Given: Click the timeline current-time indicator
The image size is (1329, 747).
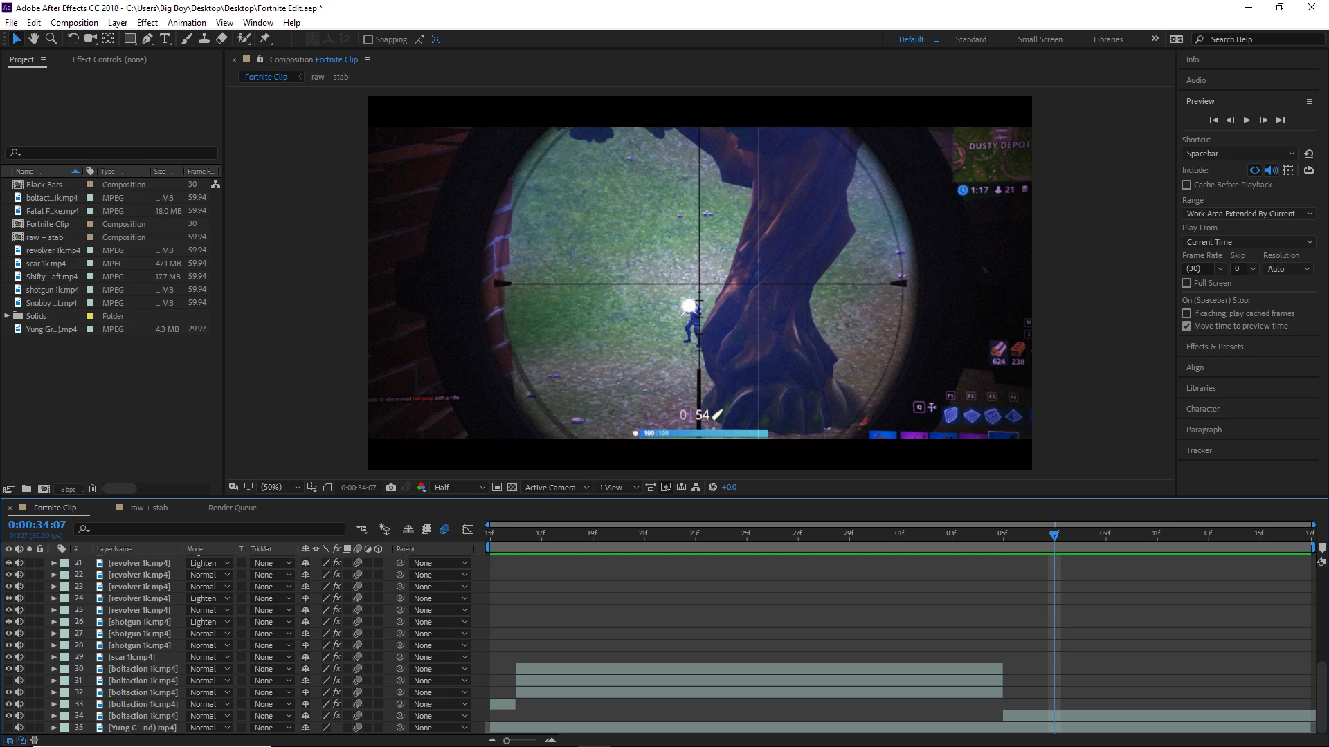Looking at the screenshot, I should click(1054, 535).
